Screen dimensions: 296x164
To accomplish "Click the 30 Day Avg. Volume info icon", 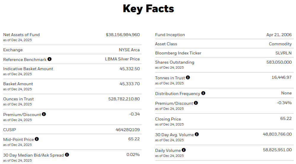I will [x=197, y=134].
